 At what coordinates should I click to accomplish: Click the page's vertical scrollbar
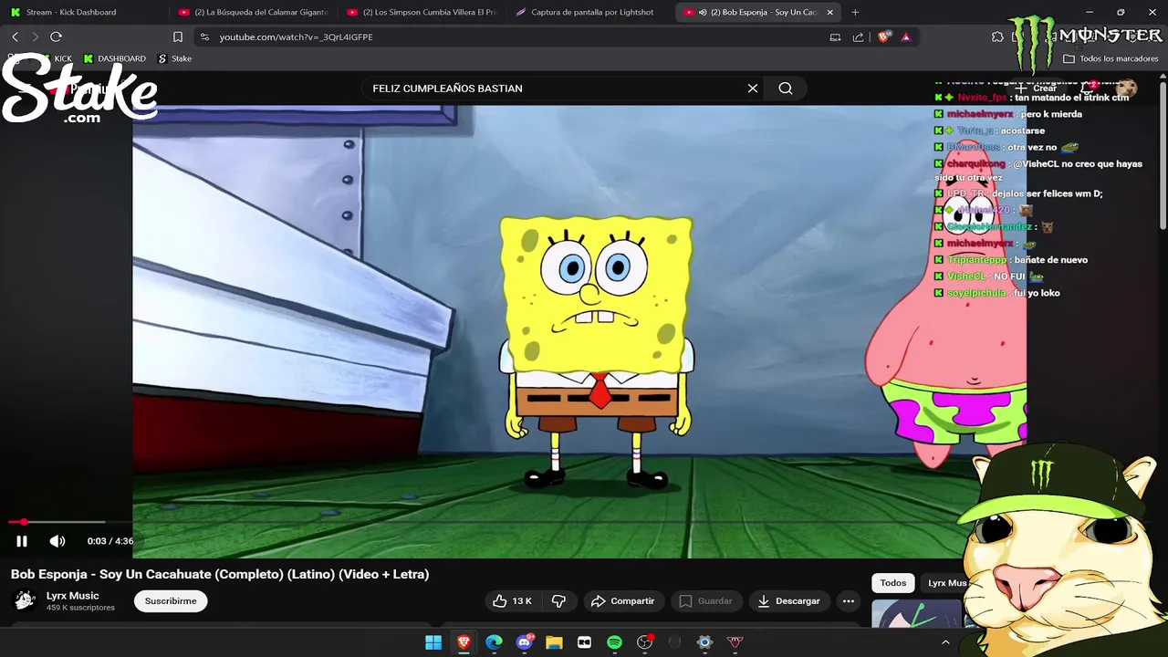tap(1163, 155)
